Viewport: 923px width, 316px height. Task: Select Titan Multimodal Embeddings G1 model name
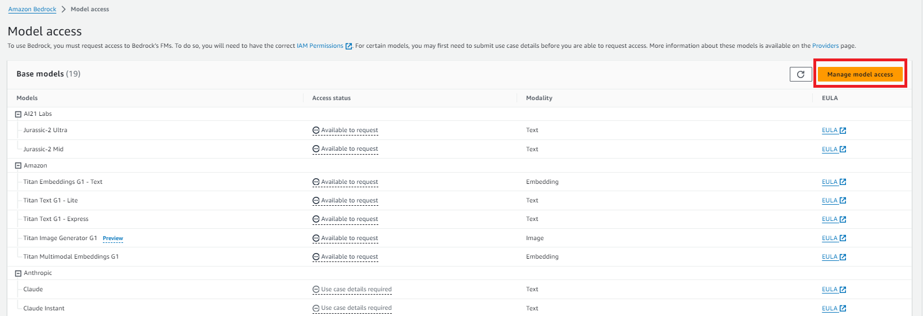click(71, 257)
